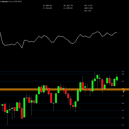Click the orange horizontal support band
The height and width of the screenshot is (129, 129).
point(64,90)
